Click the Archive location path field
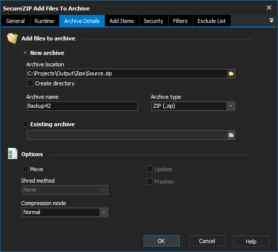 [127, 73]
